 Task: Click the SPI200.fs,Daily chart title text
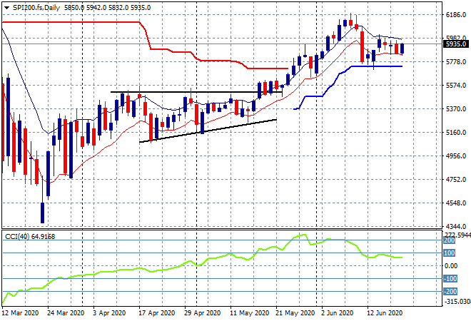(x=36, y=8)
